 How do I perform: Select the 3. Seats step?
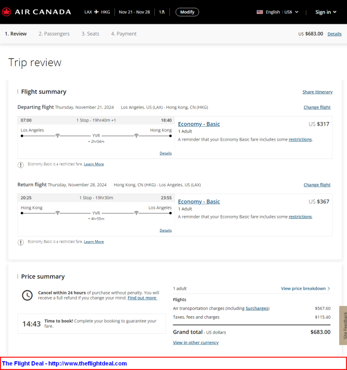pos(90,34)
